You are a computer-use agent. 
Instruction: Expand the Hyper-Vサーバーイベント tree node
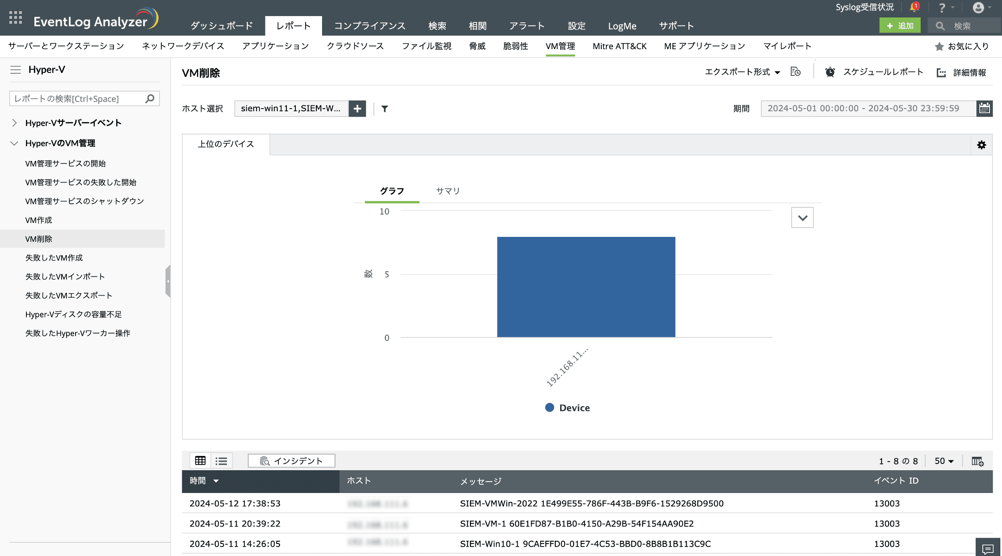14,123
